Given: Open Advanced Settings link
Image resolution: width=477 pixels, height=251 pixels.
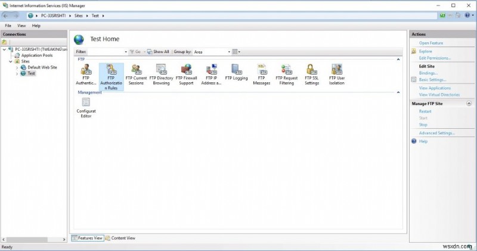Looking at the screenshot, I should tap(437, 133).
